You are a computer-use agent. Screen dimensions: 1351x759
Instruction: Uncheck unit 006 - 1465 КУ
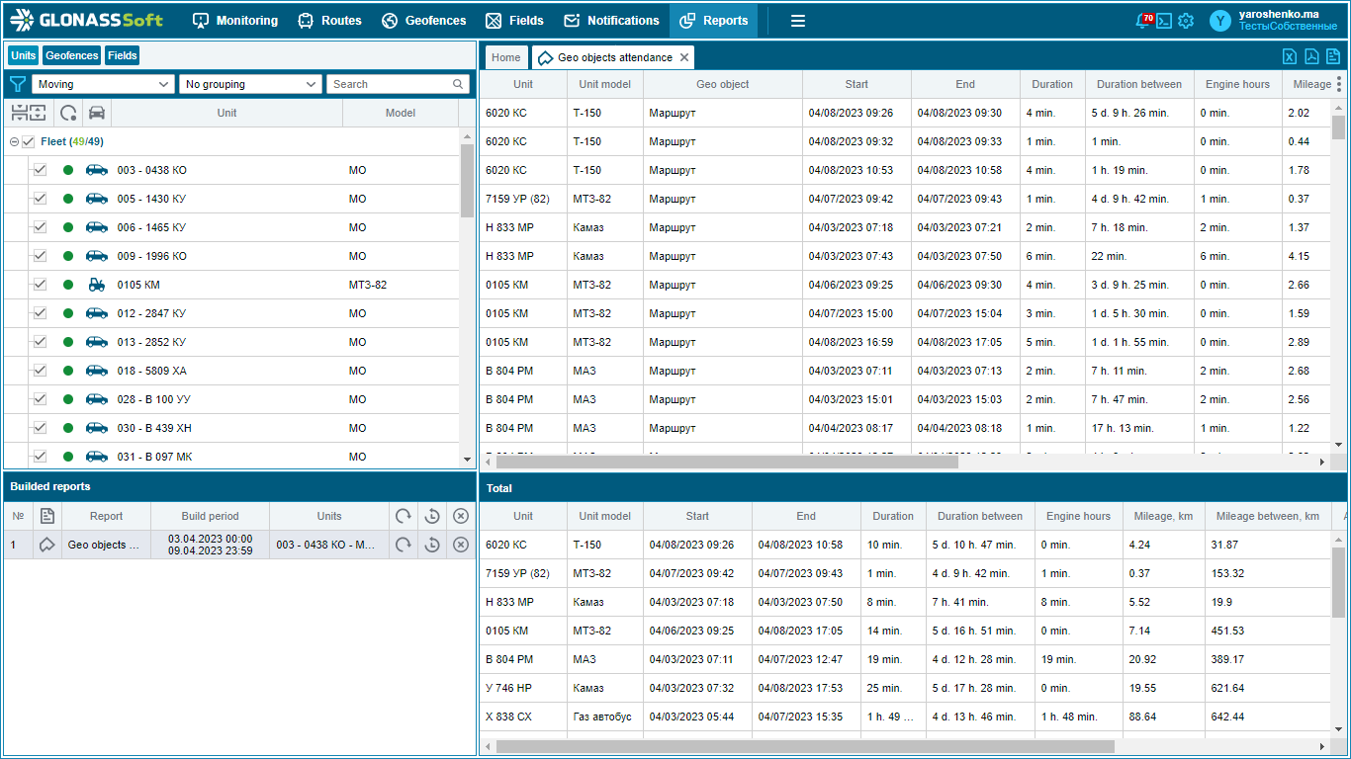[40, 227]
